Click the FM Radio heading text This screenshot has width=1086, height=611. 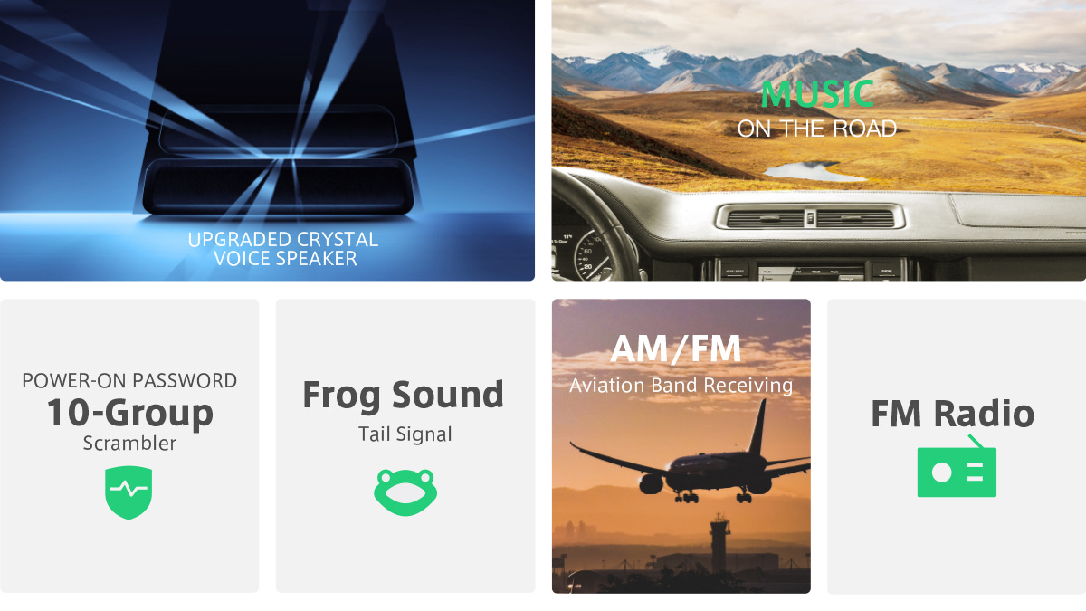952,414
